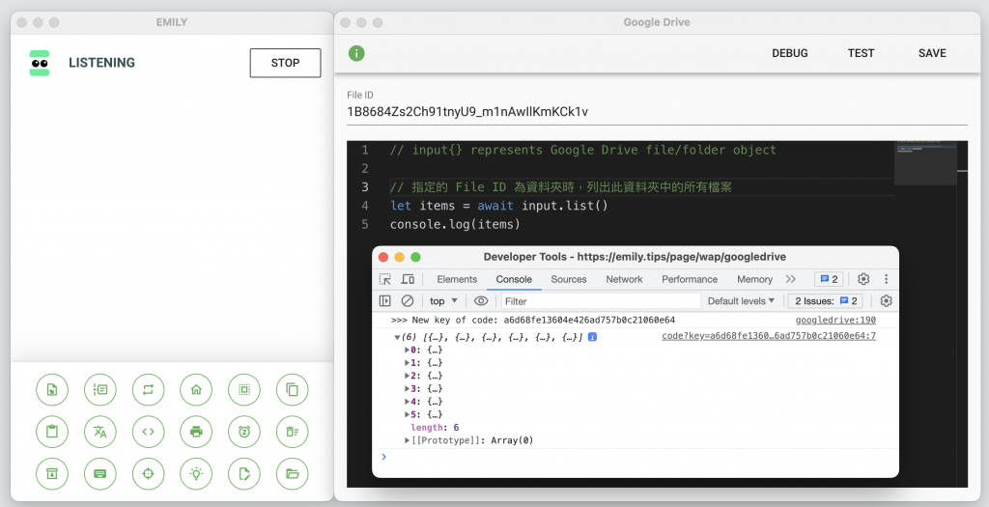The height and width of the screenshot is (507, 989).
Task: Show the DevTools console sidebar icon
Action: coord(384,300)
